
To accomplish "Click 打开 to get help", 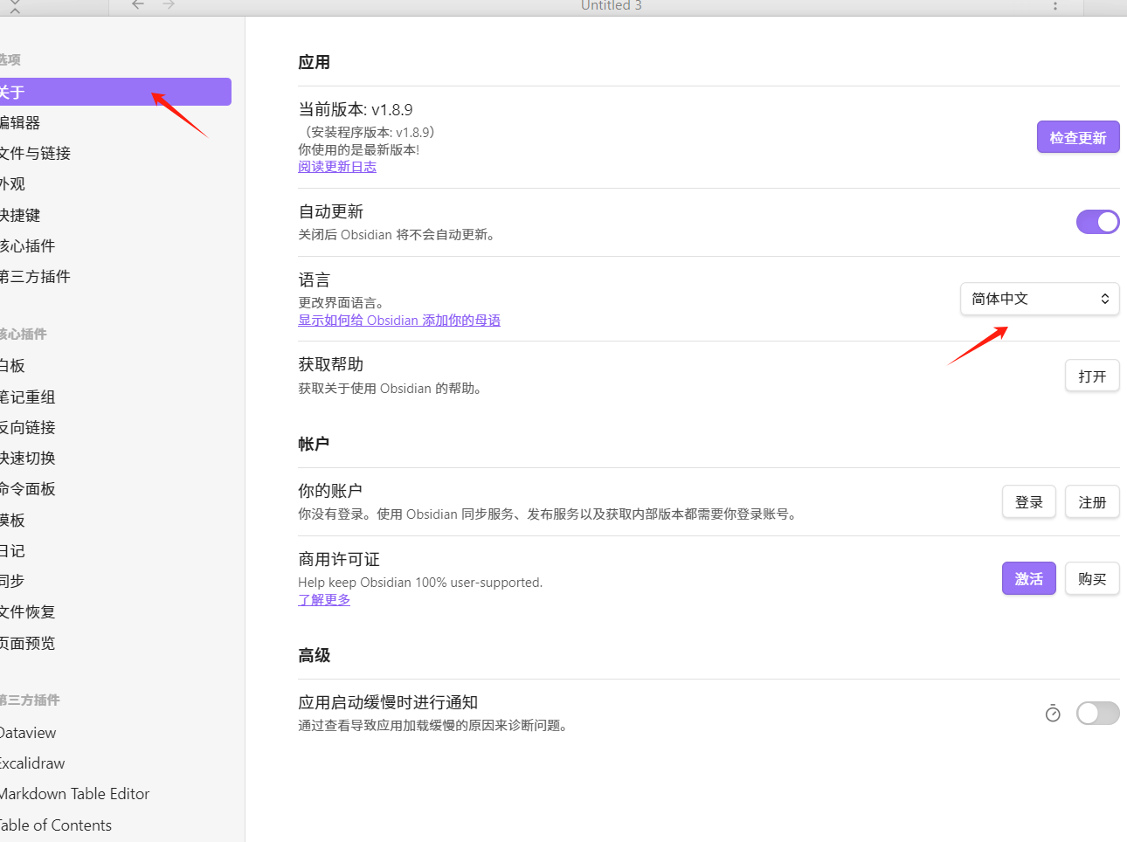I will [1092, 376].
